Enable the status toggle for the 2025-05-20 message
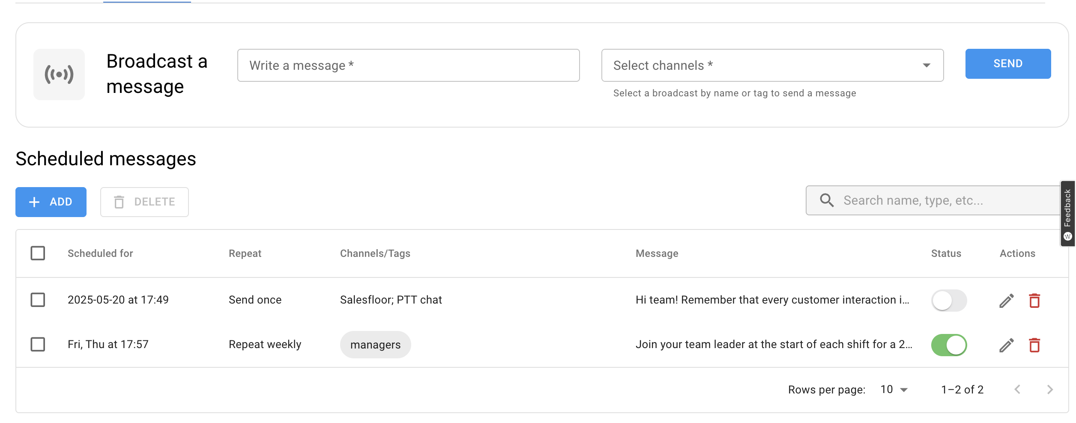 point(949,300)
